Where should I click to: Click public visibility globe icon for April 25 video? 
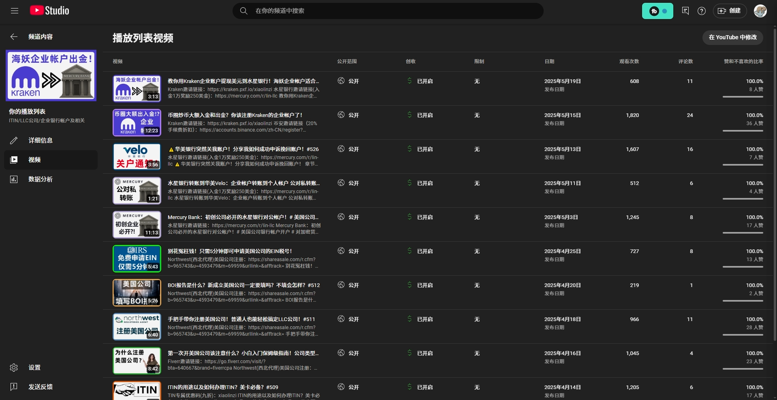click(x=341, y=251)
